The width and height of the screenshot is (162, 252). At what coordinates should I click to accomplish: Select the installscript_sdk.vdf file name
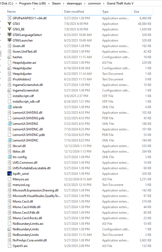(26, 102)
